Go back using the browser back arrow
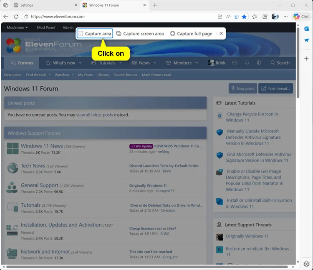 (6, 17)
